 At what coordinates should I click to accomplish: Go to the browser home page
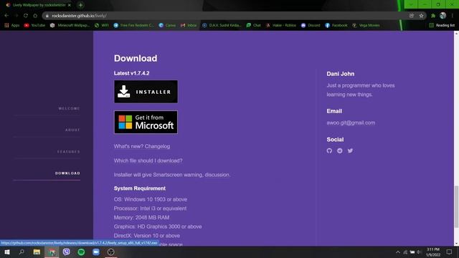point(35,16)
